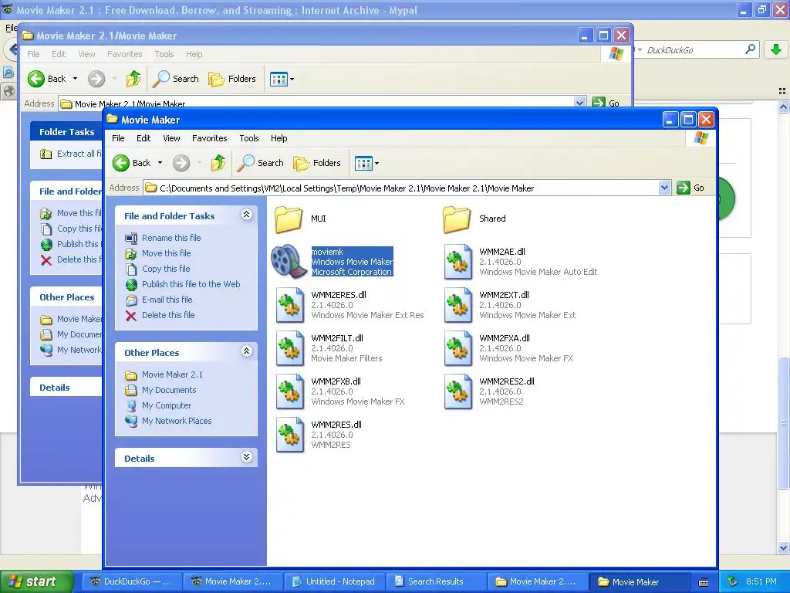Open the Back history dropdown in Movie Maker window
Screen dimensions: 790x593
[x=160, y=163]
